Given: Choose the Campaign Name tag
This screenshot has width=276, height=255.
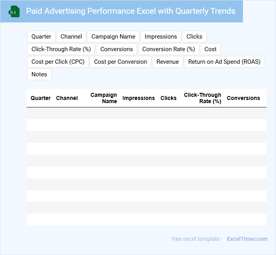Looking at the screenshot, I should [x=113, y=37].
